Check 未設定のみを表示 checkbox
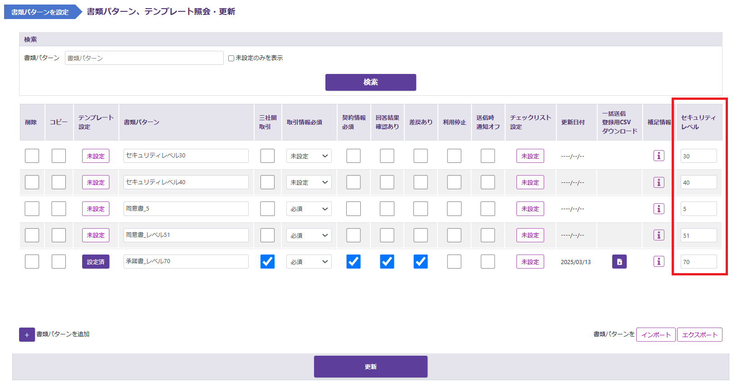The image size is (737, 387). coord(231,58)
